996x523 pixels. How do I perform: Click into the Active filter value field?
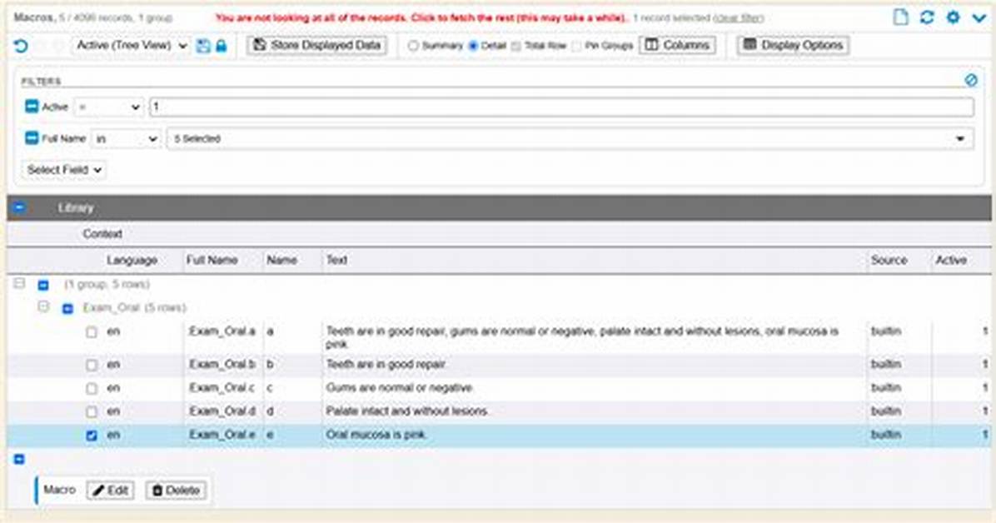(561, 107)
